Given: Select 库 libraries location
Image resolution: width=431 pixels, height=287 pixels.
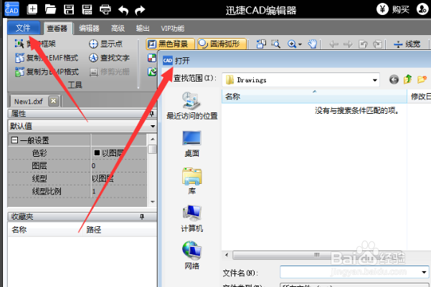Looking at the screenshot, I should 192,181.
